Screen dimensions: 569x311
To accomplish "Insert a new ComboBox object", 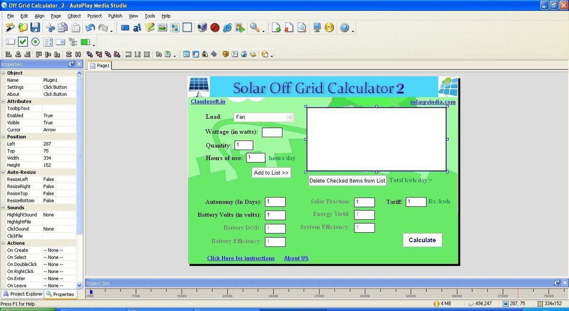I will coord(60,42).
